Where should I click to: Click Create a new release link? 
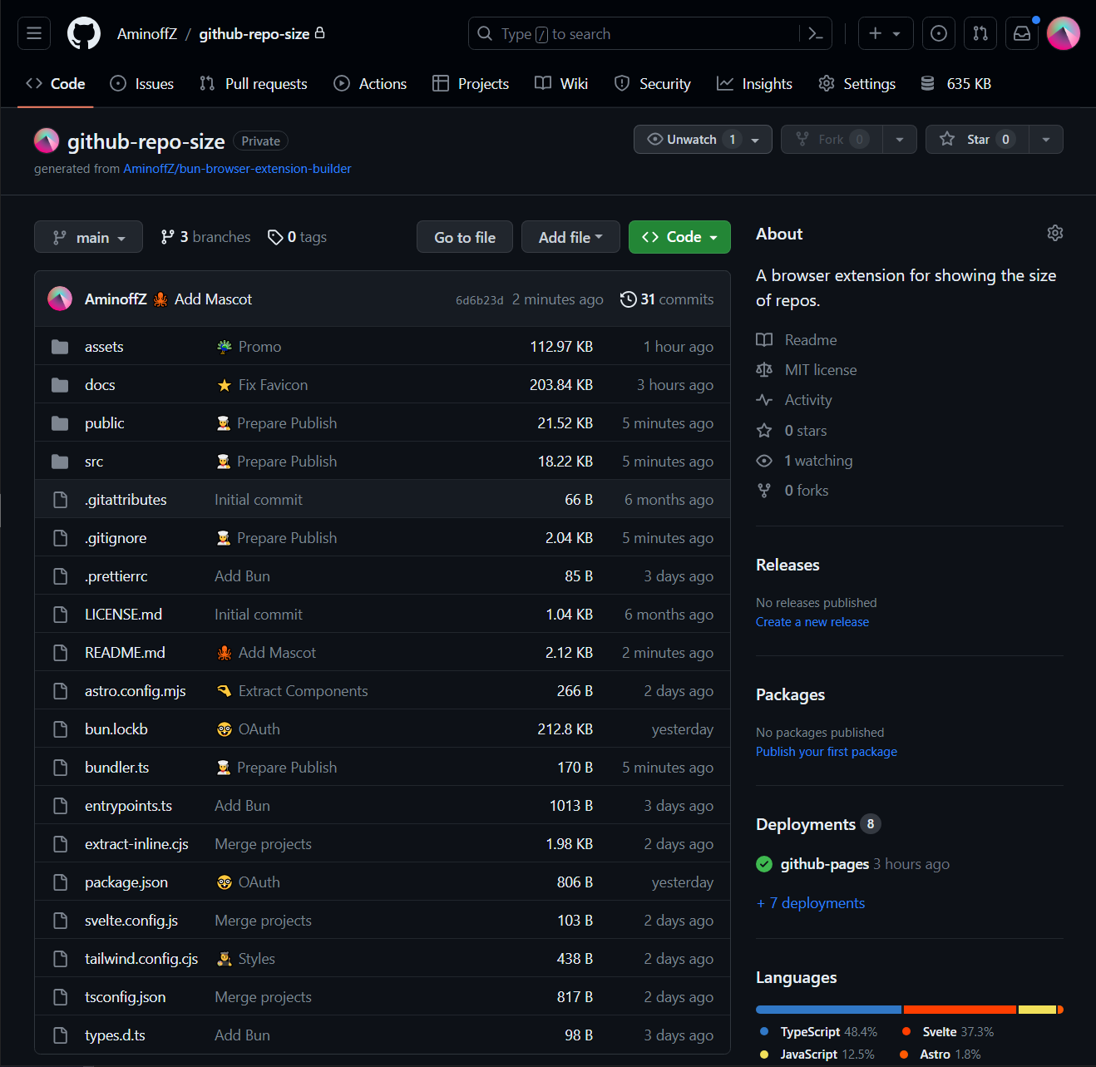(812, 622)
